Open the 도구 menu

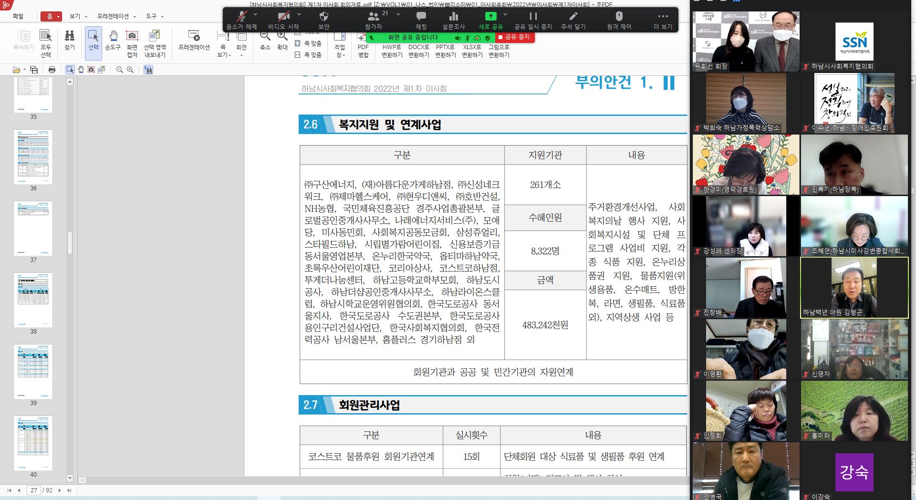point(154,16)
